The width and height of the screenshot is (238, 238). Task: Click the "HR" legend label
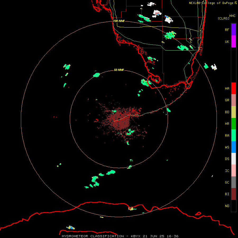tap(227, 124)
